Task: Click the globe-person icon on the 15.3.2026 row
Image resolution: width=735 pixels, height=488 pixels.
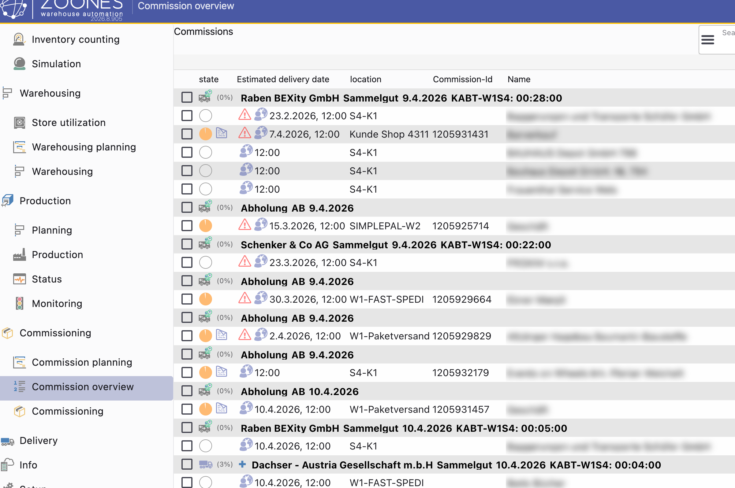Action: [x=261, y=224]
